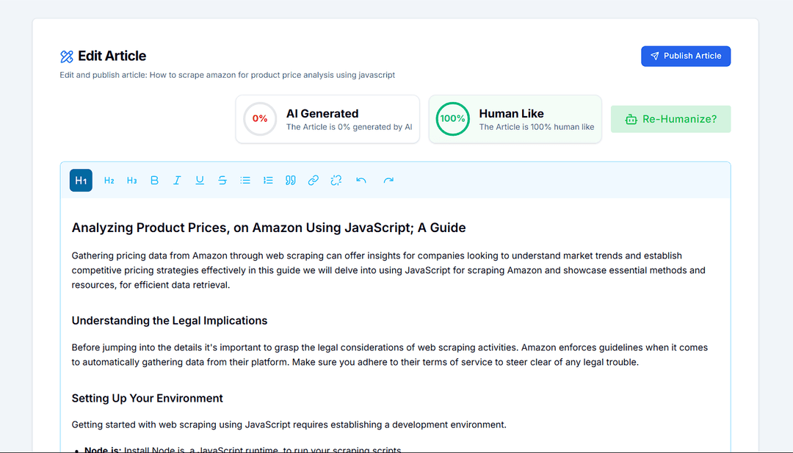This screenshot has height=453, width=793.
Task: Insert a bulleted list
Action: click(245, 181)
